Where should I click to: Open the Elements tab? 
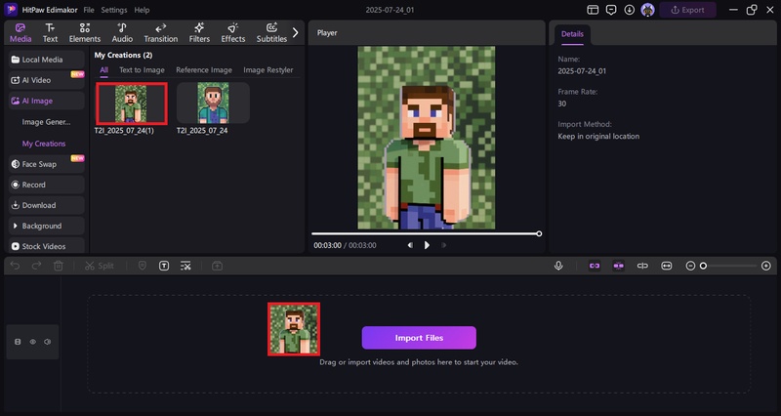coord(85,33)
